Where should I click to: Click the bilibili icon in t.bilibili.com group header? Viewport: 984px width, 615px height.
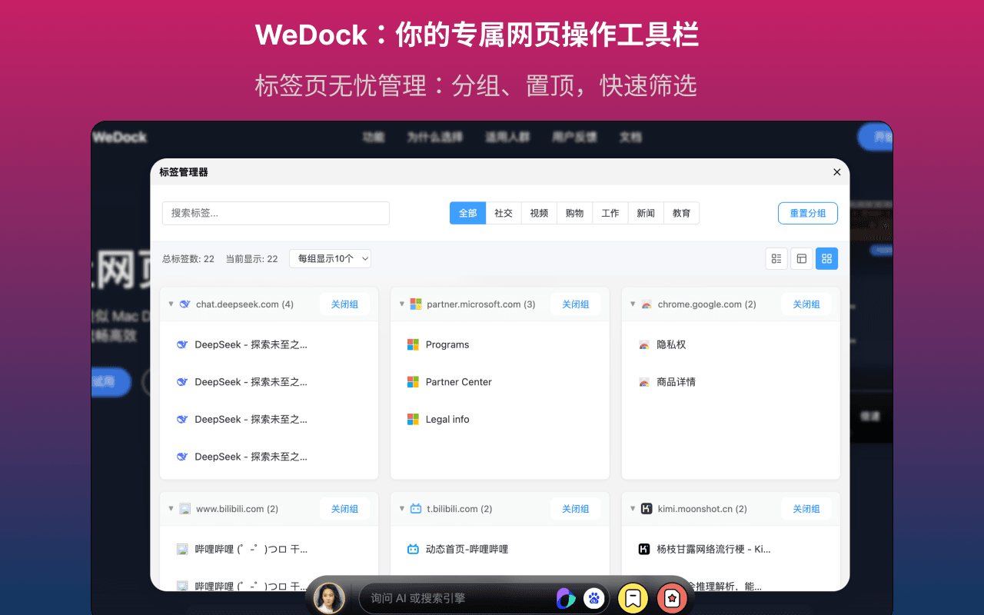click(416, 509)
